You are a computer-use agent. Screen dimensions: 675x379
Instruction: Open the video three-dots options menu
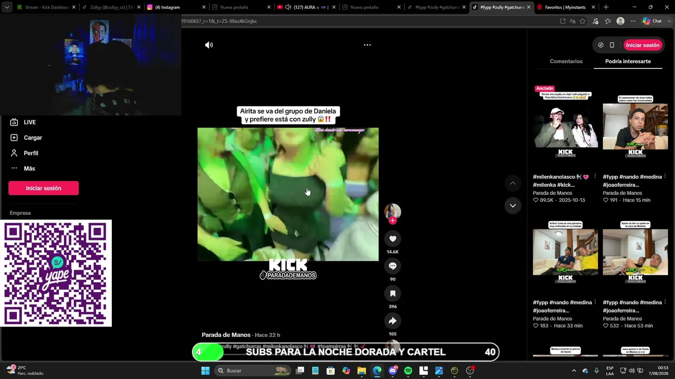click(x=367, y=45)
